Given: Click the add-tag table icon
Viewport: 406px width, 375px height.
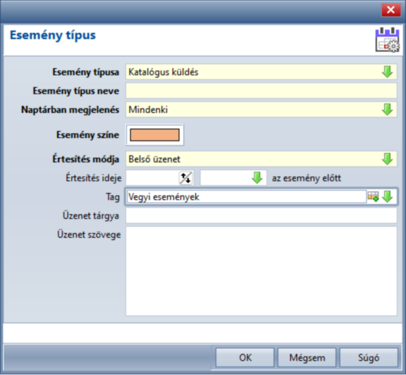Looking at the screenshot, I should [373, 197].
